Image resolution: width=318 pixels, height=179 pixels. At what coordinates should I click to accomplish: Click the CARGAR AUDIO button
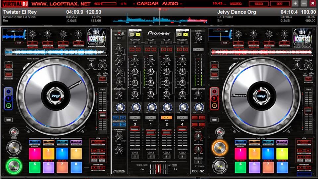pyautogui.click(x=157, y=4)
